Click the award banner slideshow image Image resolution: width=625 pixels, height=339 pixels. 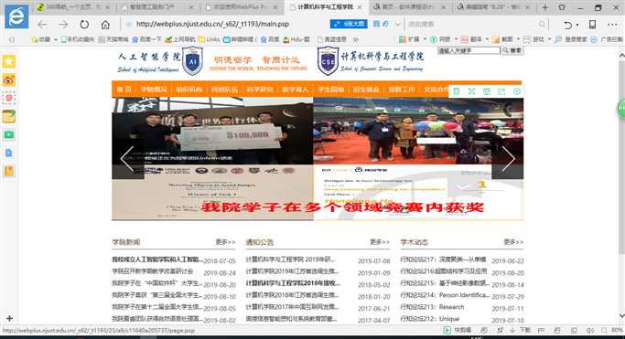coord(318,159)
